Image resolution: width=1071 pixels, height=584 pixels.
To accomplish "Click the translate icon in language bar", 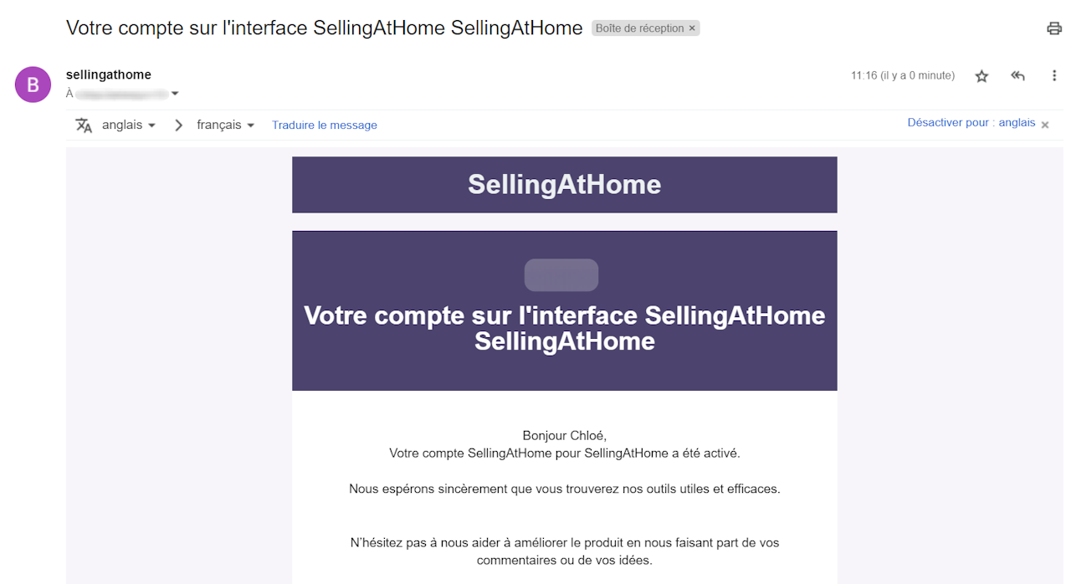I will coord(84,126).
